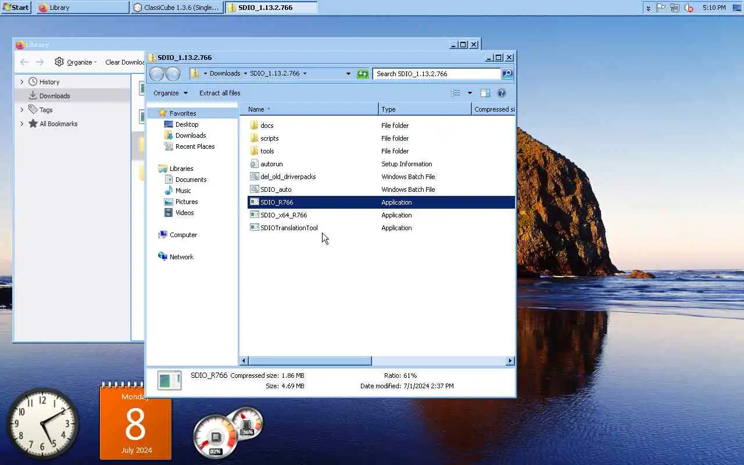The width and height of the screenshot is (744, 465).
Task: Select Libraries in the navigation pane
Action: (181, 169)
